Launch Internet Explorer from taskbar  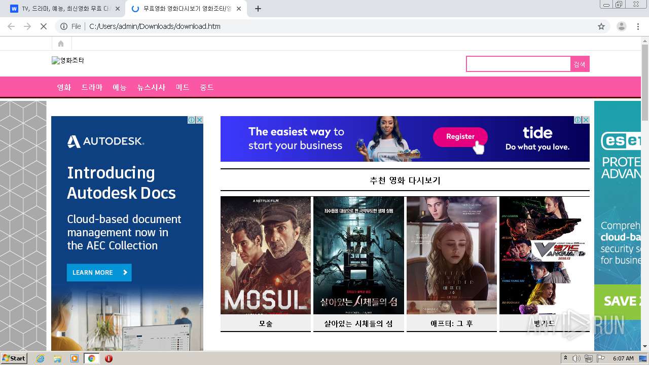point(41,358)
